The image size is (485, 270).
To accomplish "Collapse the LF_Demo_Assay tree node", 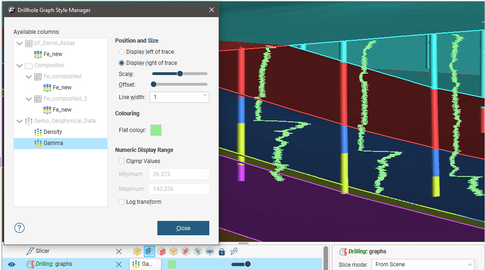I will pyautogui.click(x=19, y=43).
